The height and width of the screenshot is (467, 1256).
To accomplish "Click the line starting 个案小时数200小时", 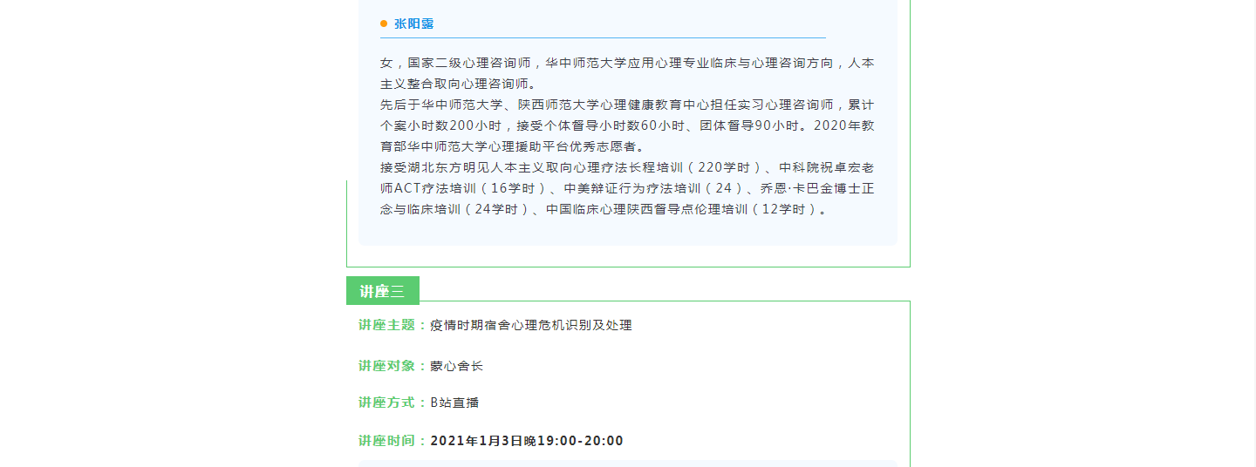I will click(x=627, y=125).
